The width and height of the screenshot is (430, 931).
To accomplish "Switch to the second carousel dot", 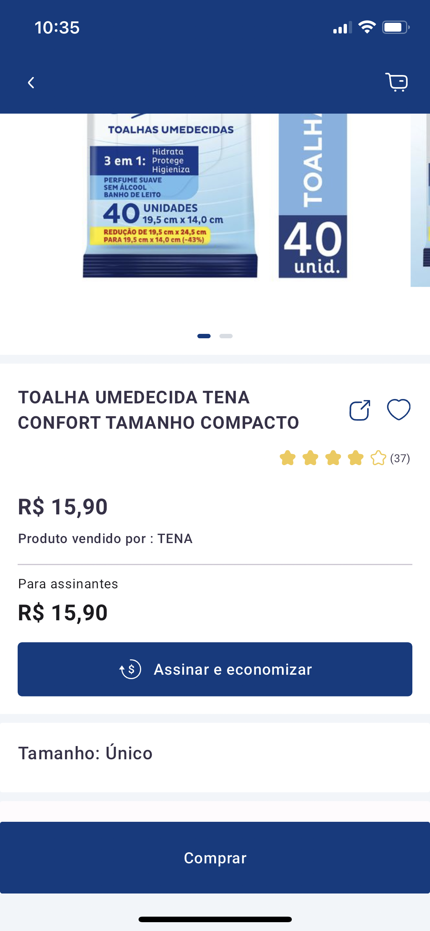I will (226, 336).
